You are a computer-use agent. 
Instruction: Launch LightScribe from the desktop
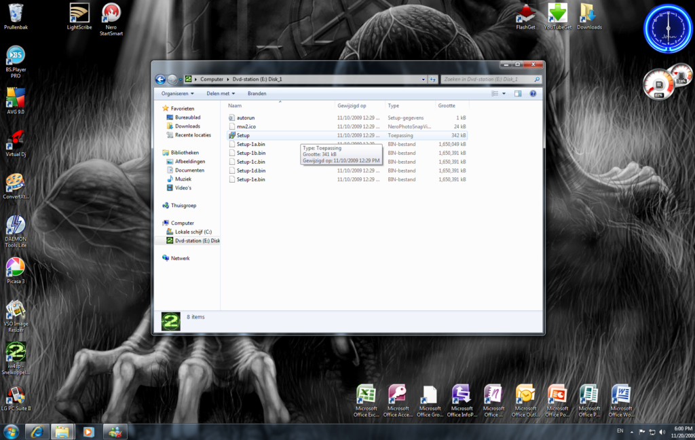click(x=79, y=17)
